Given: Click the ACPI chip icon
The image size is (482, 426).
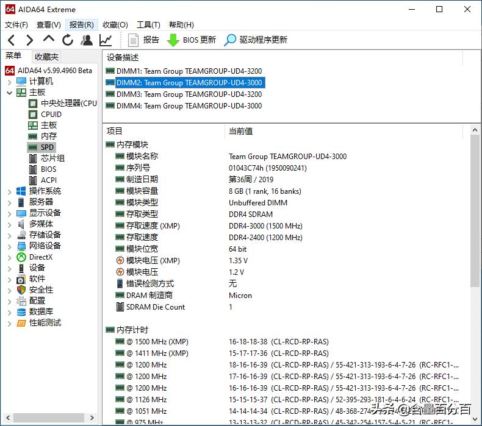Looking at the screenshot, I should click(33, 180).
